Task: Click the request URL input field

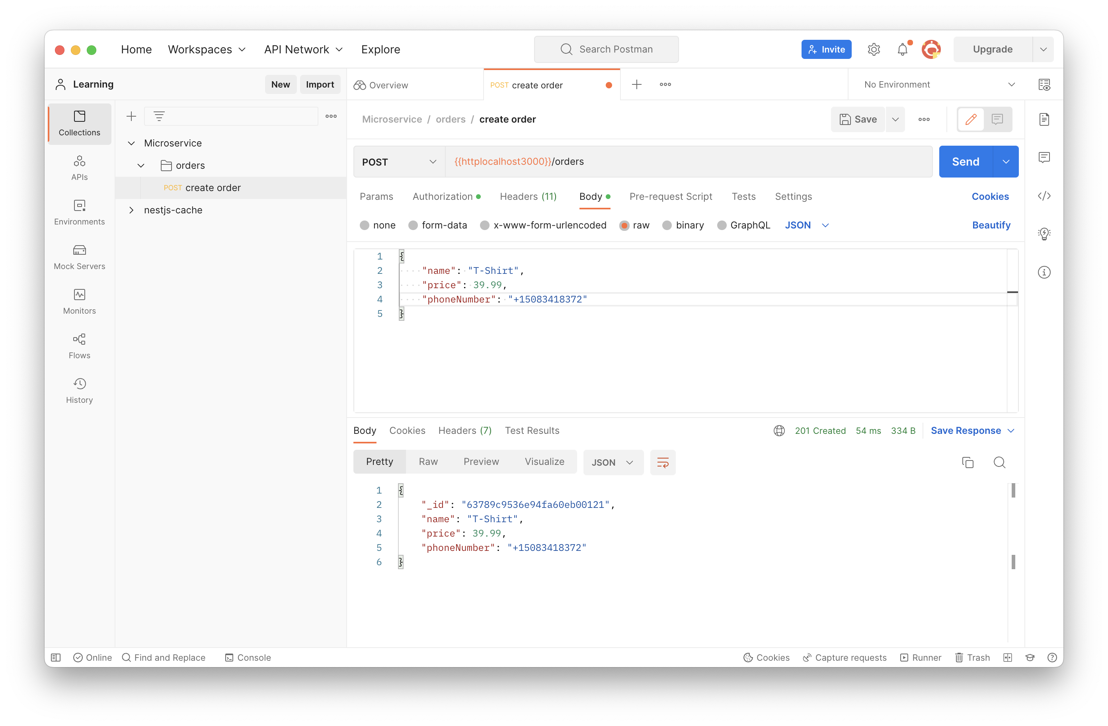Action: tap(698, 162)
